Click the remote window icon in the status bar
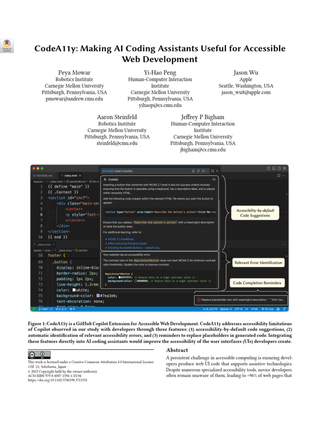The height and width of the screenshot is (427, 320). click(x=34, y=309)
